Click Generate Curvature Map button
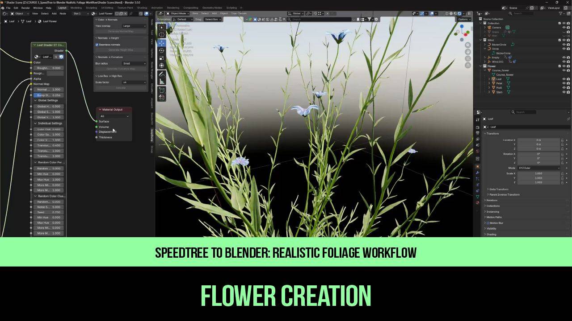Screen dimensions: 572x321 (121, 69)
